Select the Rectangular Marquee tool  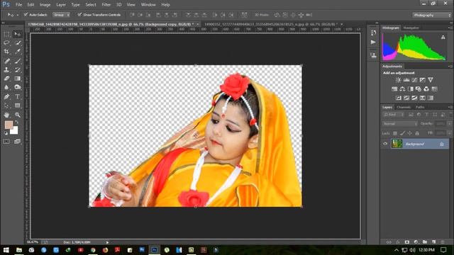[6, 34]
